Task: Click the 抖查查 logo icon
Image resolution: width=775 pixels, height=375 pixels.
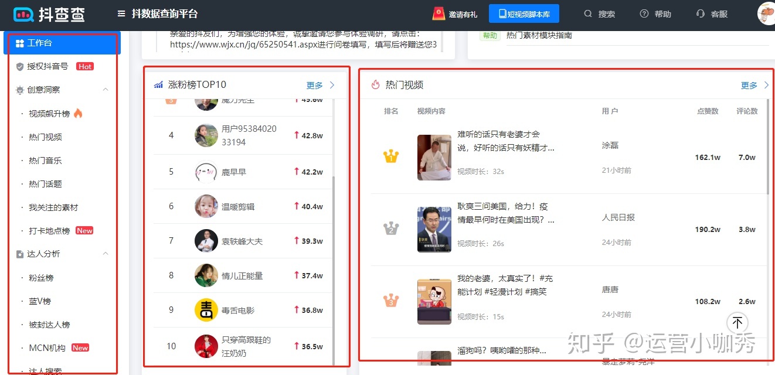Action: 23,14
